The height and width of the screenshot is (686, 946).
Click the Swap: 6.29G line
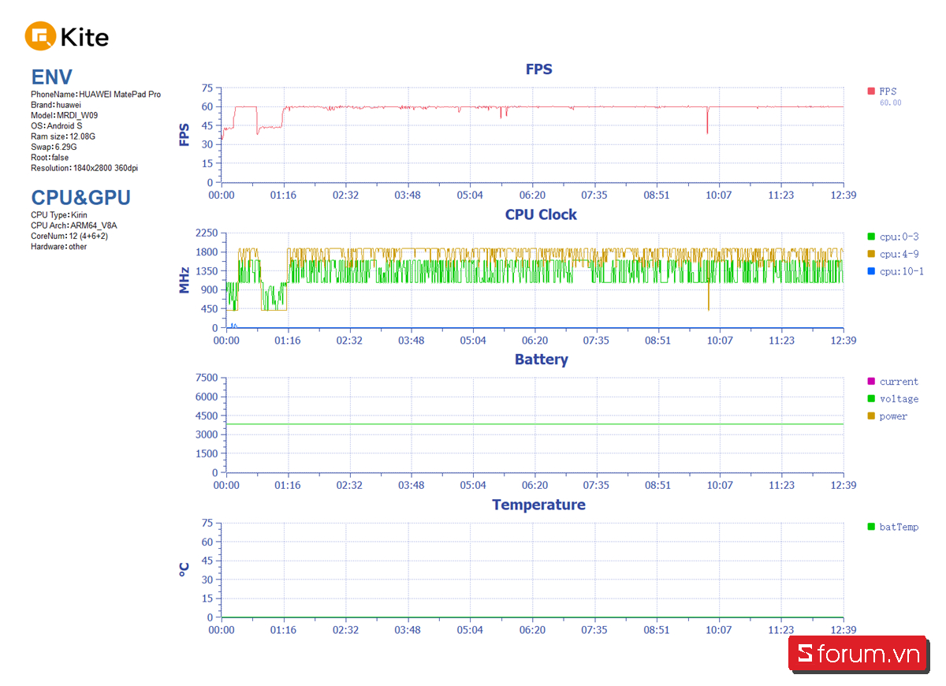54,147
